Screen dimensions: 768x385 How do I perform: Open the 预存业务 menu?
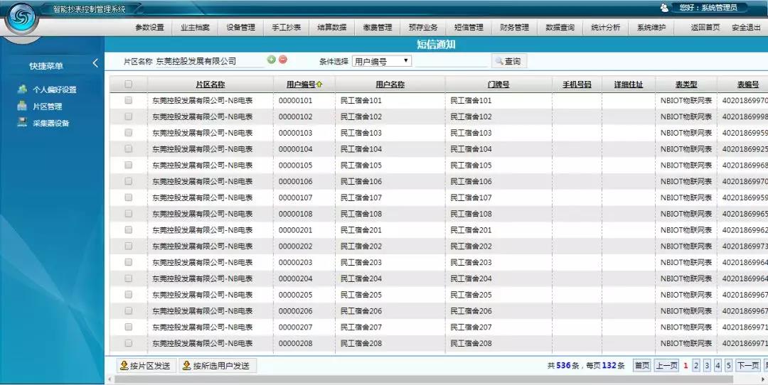[x=423, y=28]
